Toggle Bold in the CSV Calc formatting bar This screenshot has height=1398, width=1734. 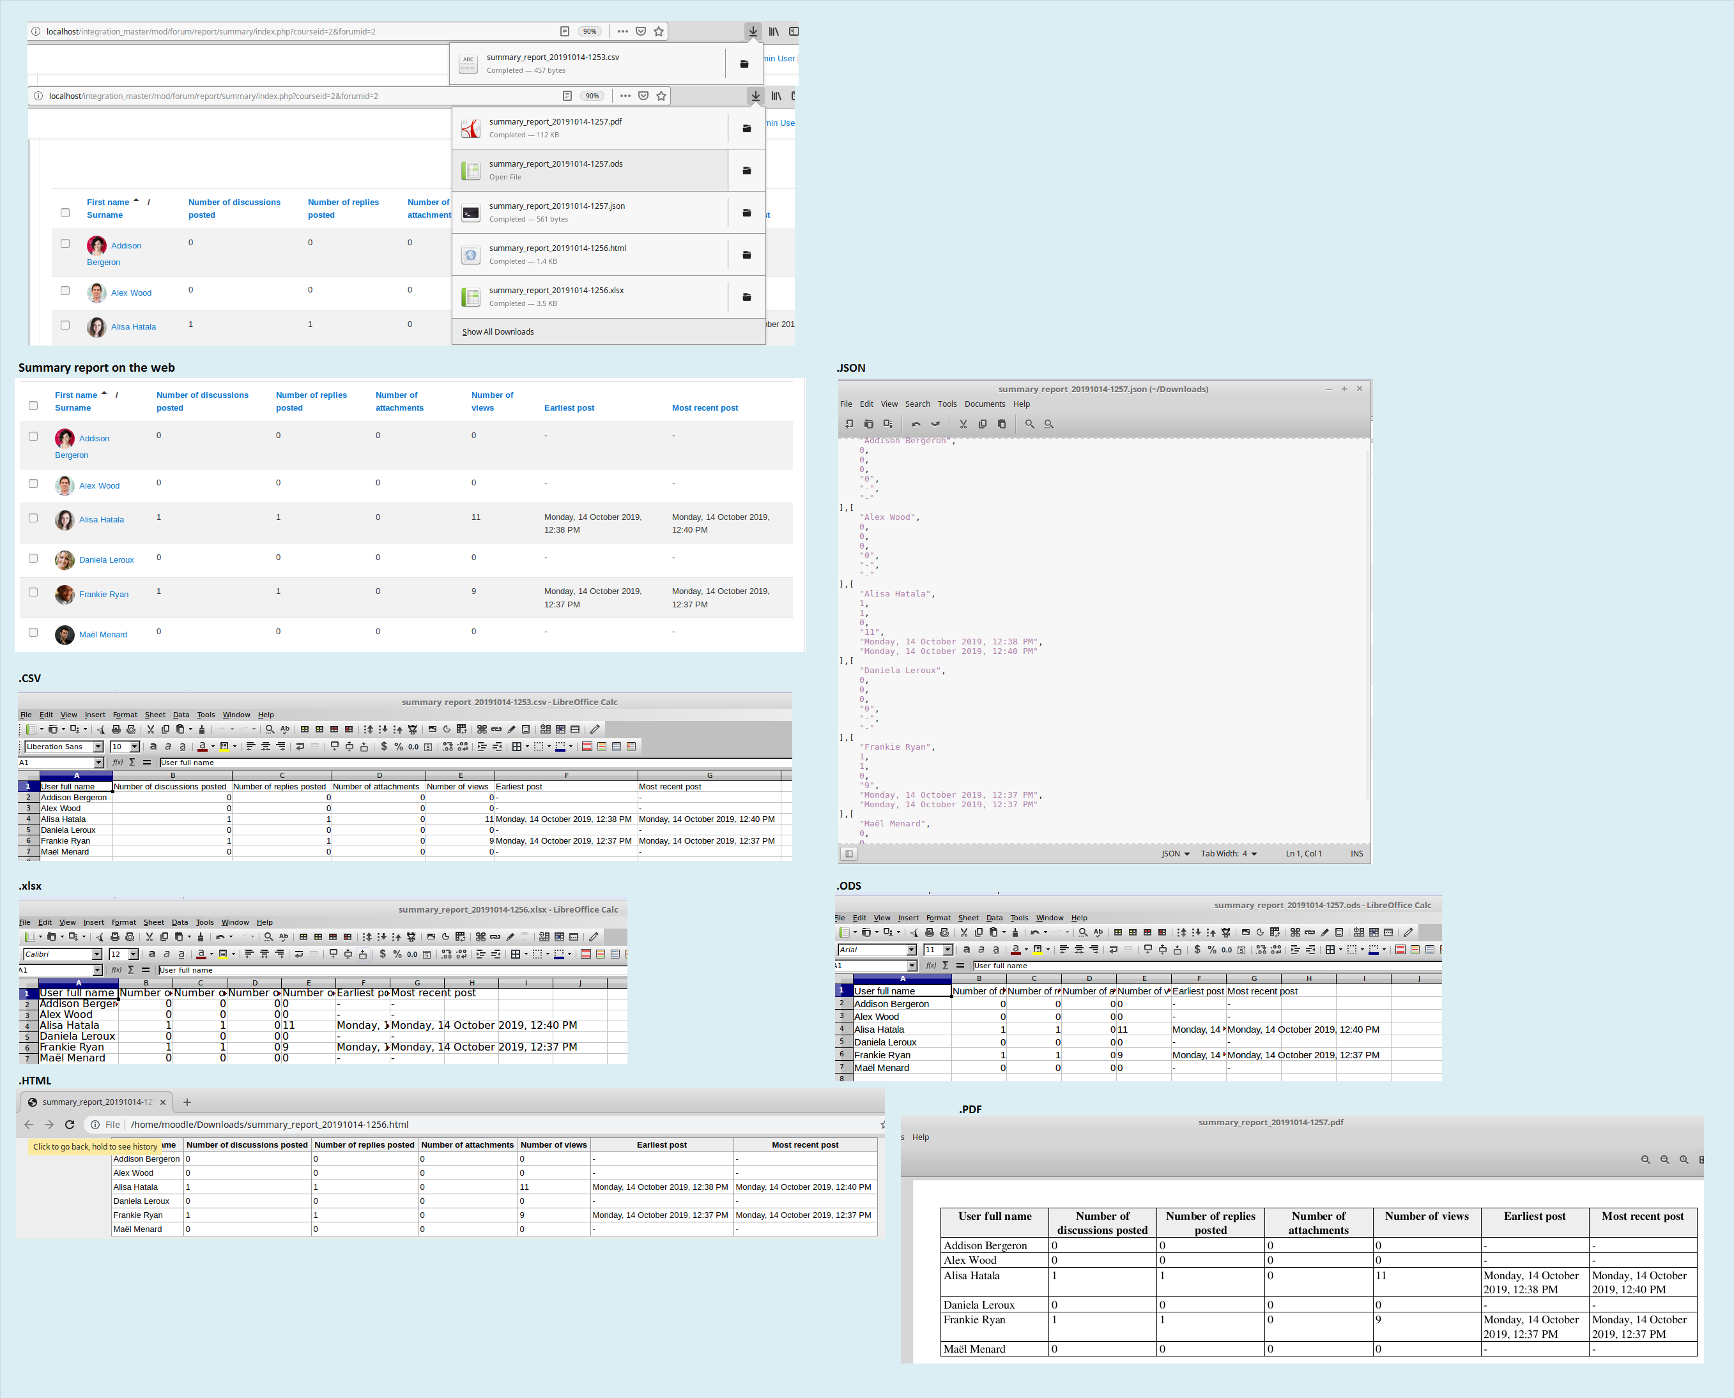click(153, 747)
